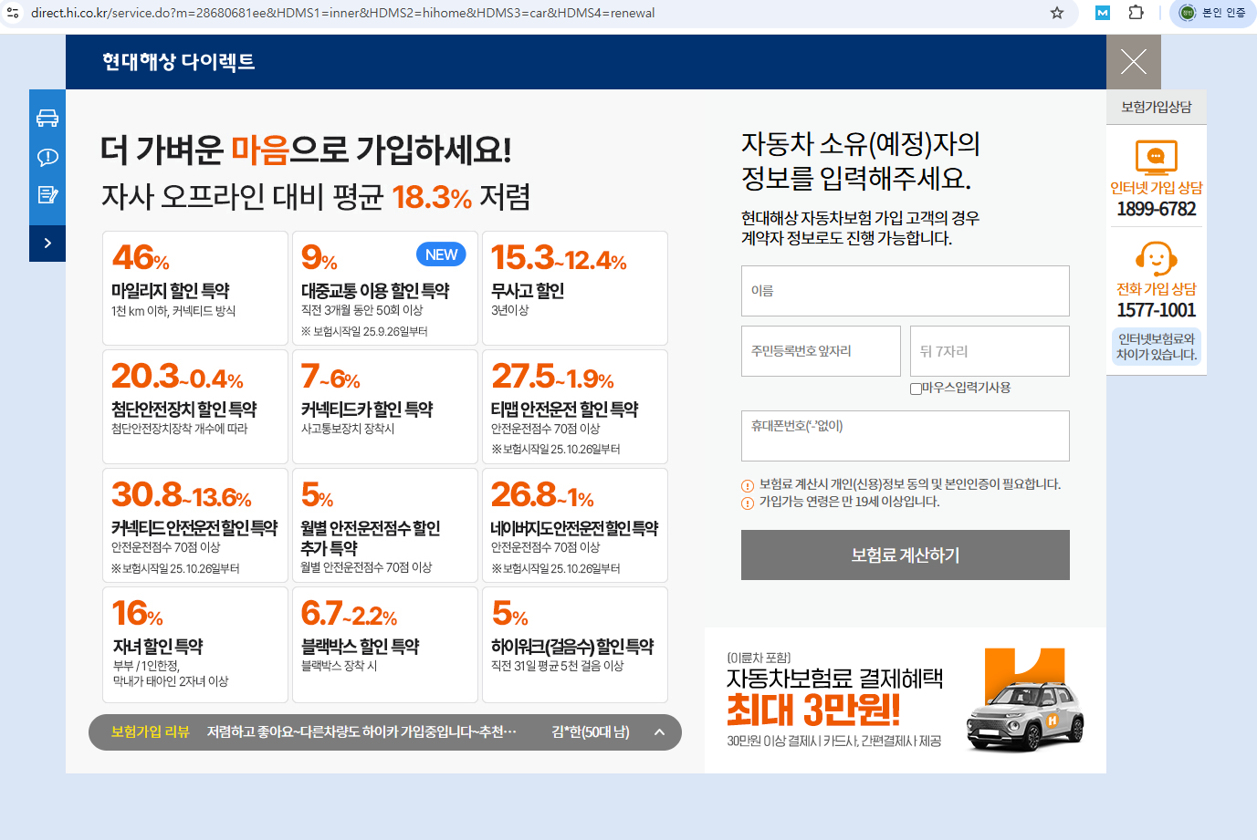Enable 마우스입력기사용 checkbox
This screenshot has height=840, width=1257.
(916, 389)
